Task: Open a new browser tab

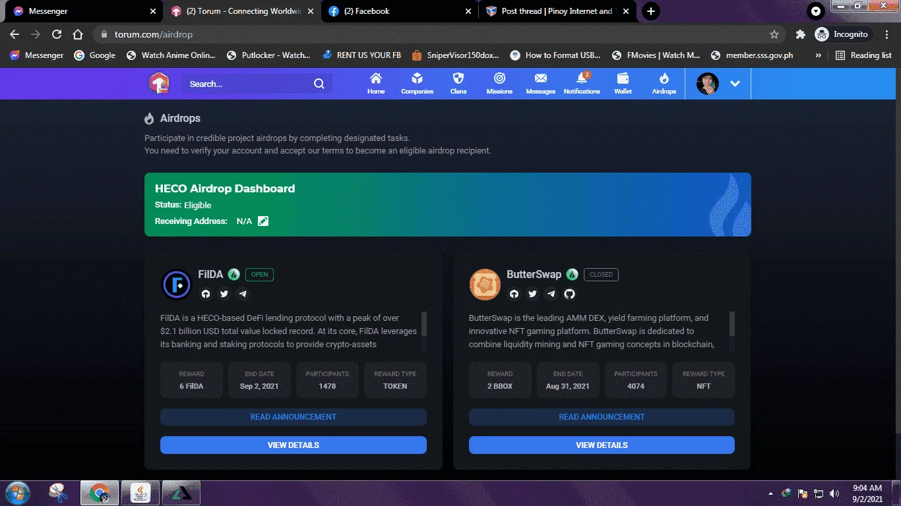Action: tap(651, 11)
